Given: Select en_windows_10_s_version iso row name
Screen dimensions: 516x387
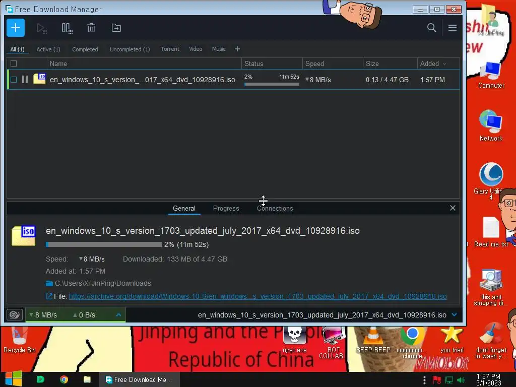Looking at the screenshot, I should [143, 80].
